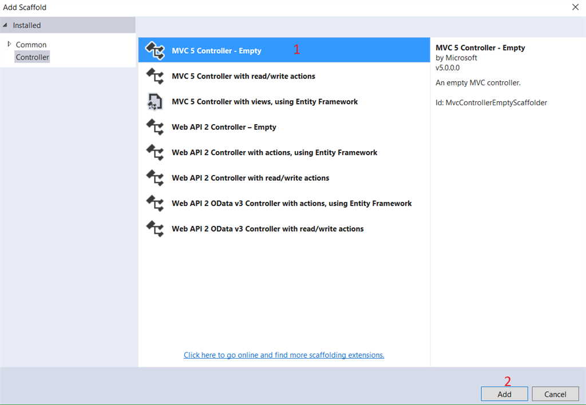Viewport: 586px width, 405px height.
Task: Click the Cancel button
Action: (x=555, y=394)
